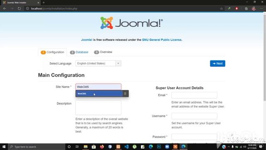266x150 pixels.
Task: Click the Super User Account Details heading
Action: click(x=180, y=88)
